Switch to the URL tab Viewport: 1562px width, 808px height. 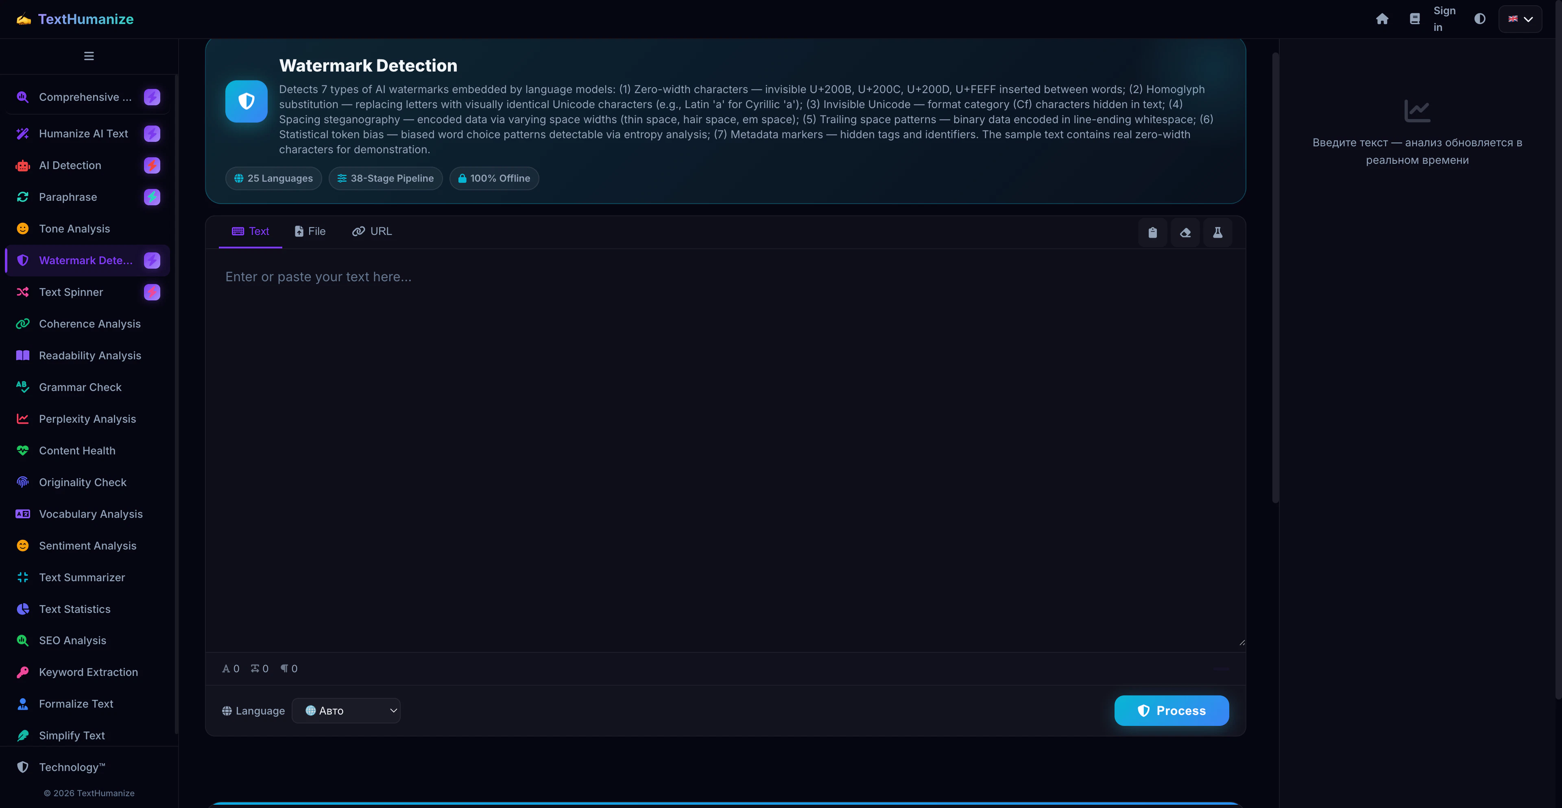pyautogui.click(x=372, y=231)
